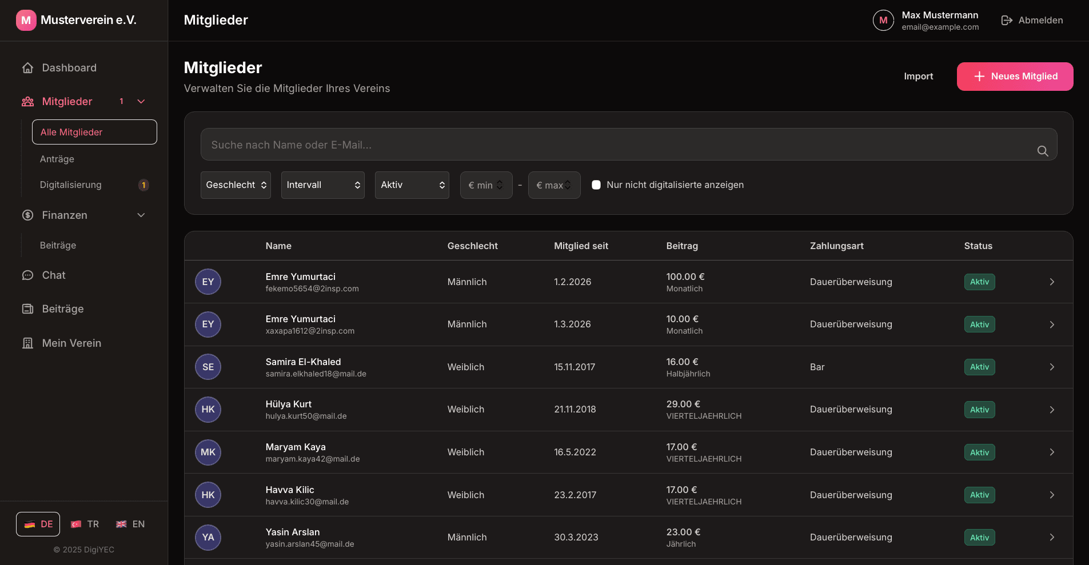Click Yasin Arslan name
This screenshot has width=1089, height=565.
(x=293, y=532)
